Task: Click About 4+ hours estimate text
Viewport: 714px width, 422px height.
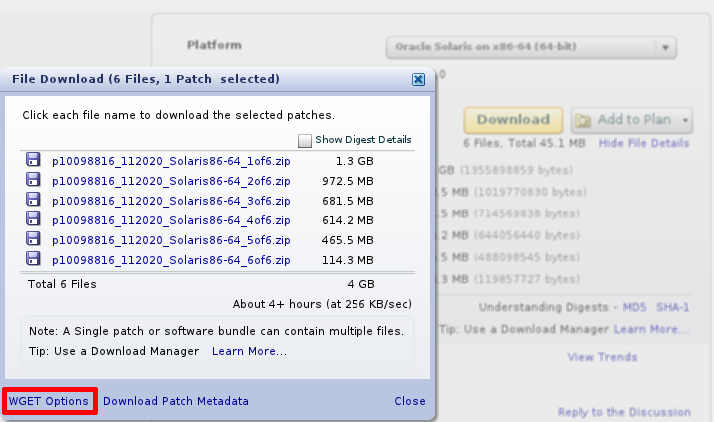Action: point(323,304)
